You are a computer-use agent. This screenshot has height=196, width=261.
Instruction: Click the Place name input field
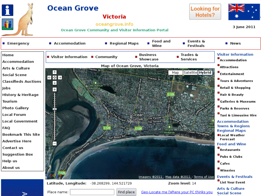92,192
